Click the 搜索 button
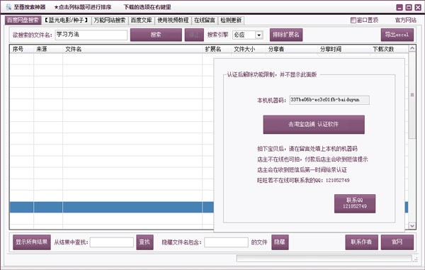 point(156,35)
